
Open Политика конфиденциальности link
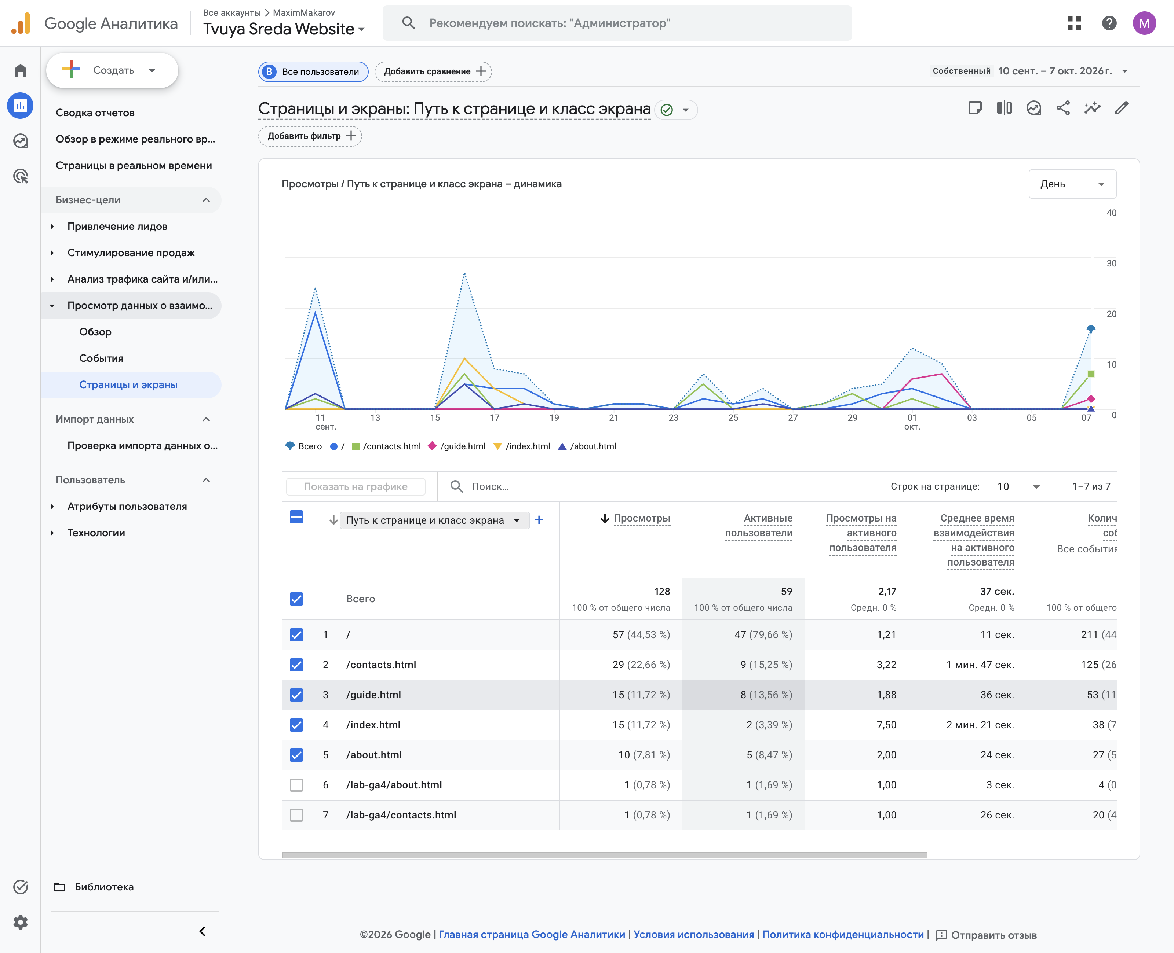[843, 934]
